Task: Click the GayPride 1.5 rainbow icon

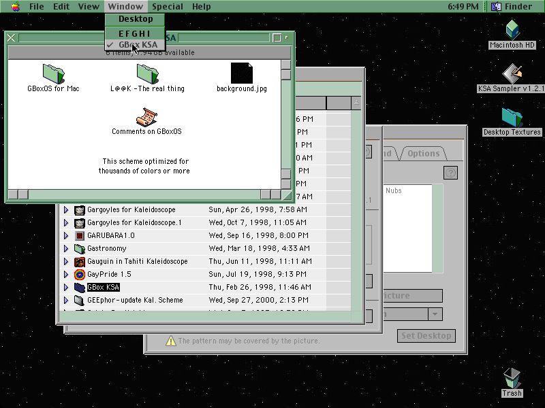Action: [80, 275]
